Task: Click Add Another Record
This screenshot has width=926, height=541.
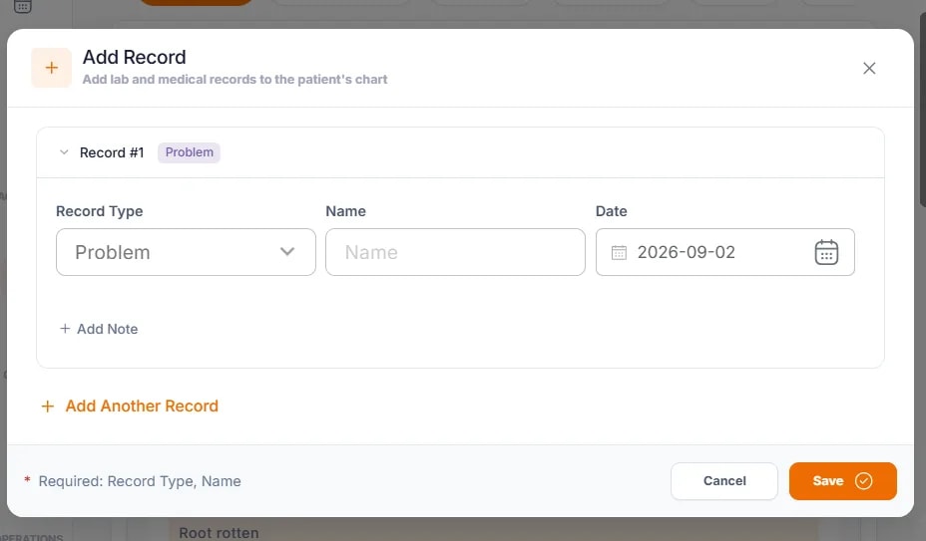Action: point(130,406)
